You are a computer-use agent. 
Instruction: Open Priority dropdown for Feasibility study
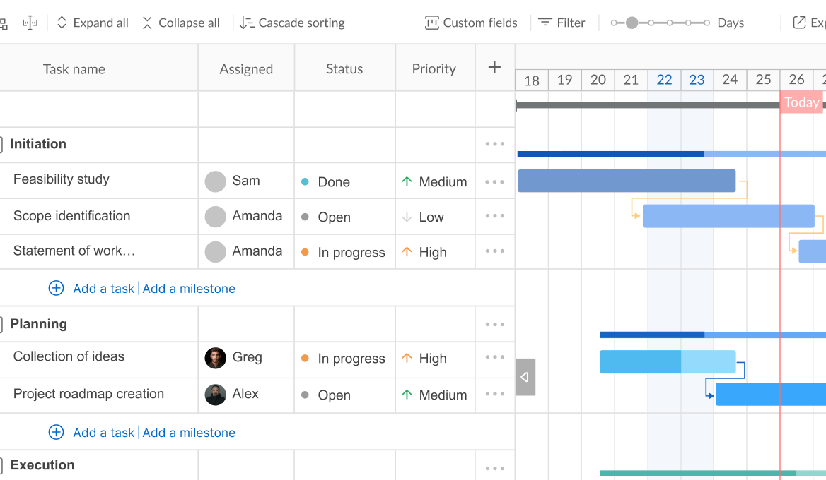435,181
